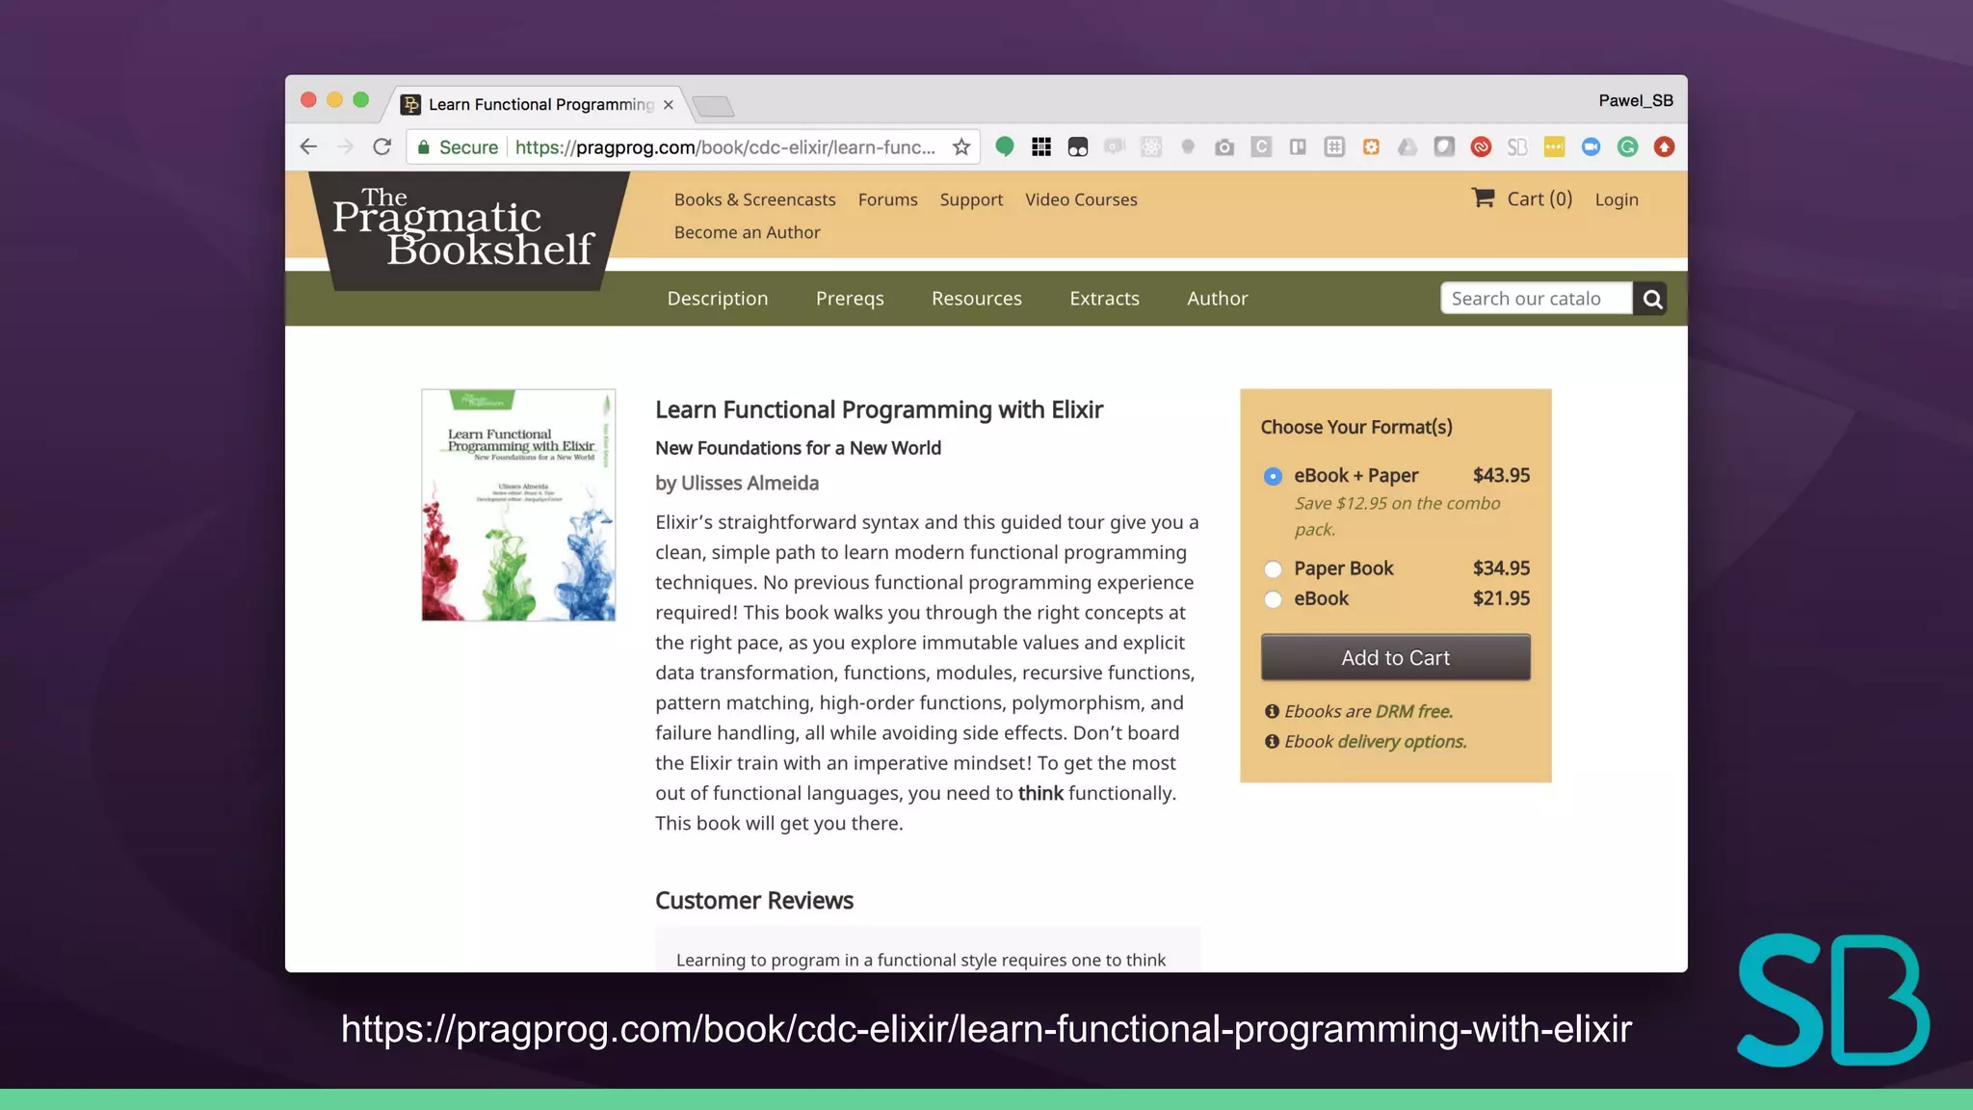Viewport: 1973px width, 1110px height.
Task: Click the grey lightbulb extension icon
Action: pyautogui.click(x=1187, y=146)
